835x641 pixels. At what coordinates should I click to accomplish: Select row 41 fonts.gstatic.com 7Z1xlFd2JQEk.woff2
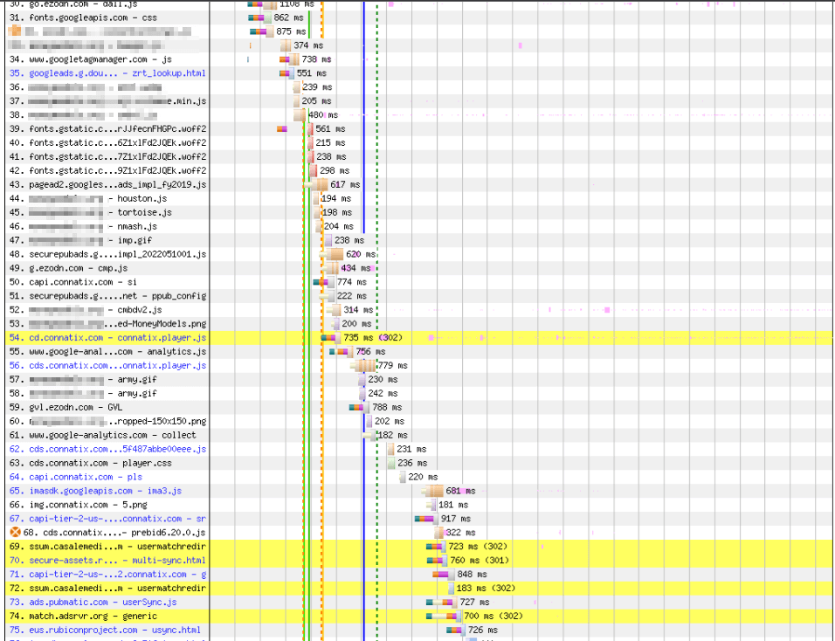pos(107,156)
